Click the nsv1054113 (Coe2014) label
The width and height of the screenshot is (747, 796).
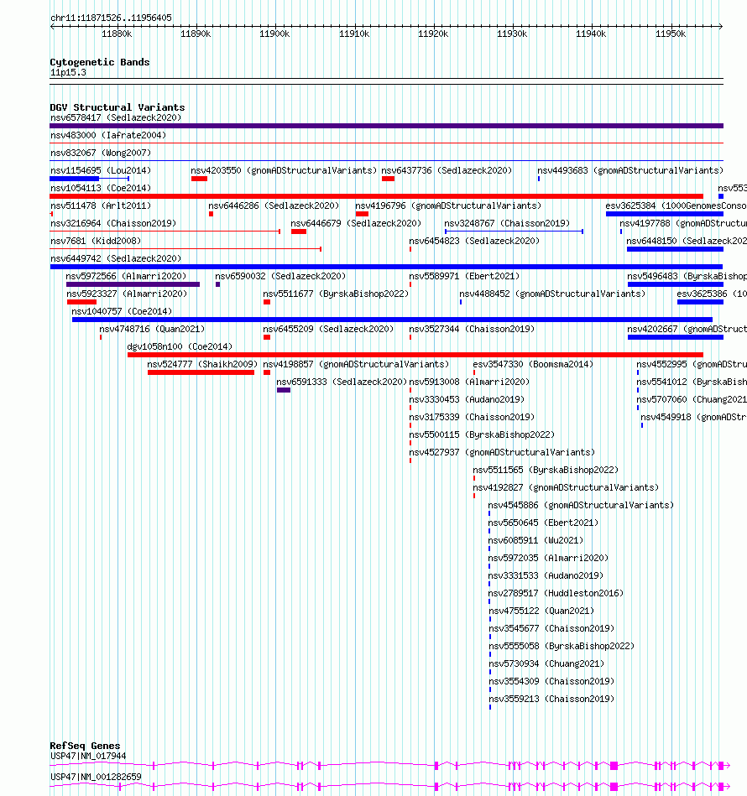101,189
